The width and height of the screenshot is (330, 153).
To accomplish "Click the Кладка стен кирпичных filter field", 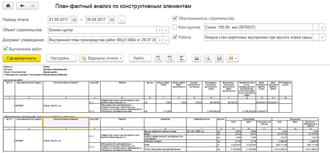I will pos(258,37).
